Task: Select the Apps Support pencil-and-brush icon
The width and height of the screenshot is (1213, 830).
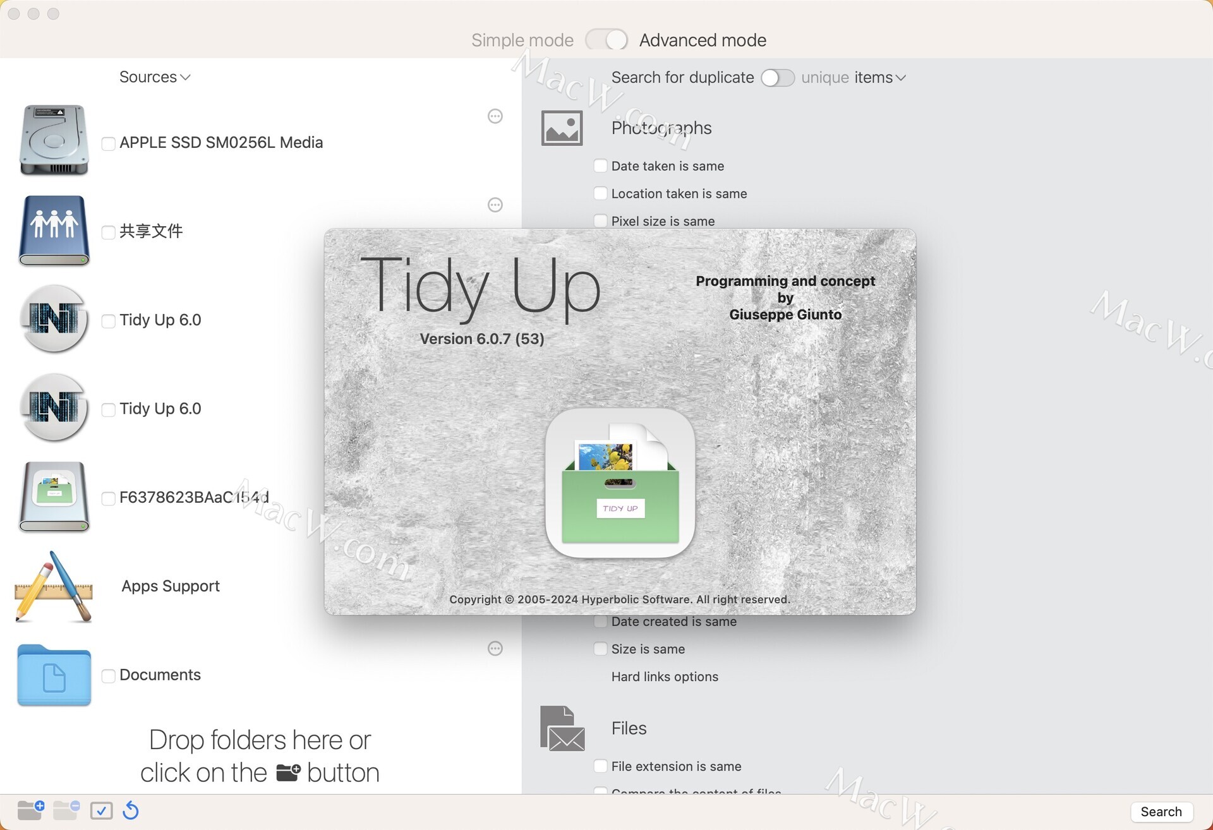Action: click(x=54, y=586)
